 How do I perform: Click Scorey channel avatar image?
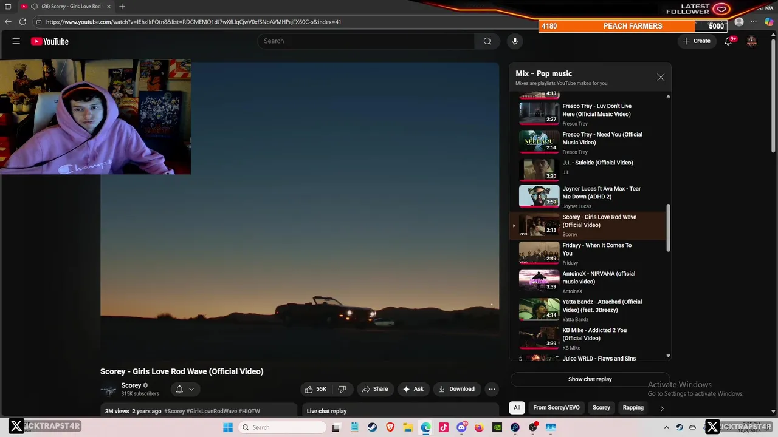[x=108, y=390]
